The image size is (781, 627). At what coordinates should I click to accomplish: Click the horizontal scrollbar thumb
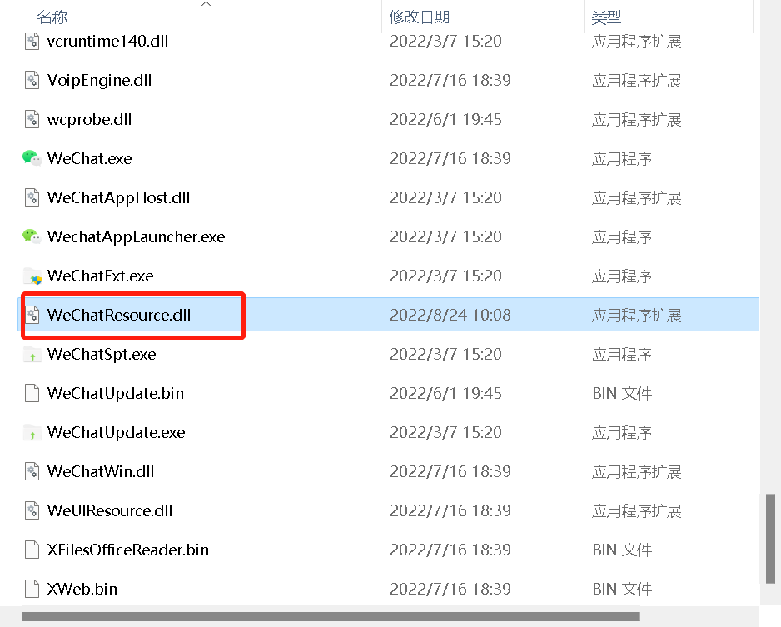click(x=331, y=616)
